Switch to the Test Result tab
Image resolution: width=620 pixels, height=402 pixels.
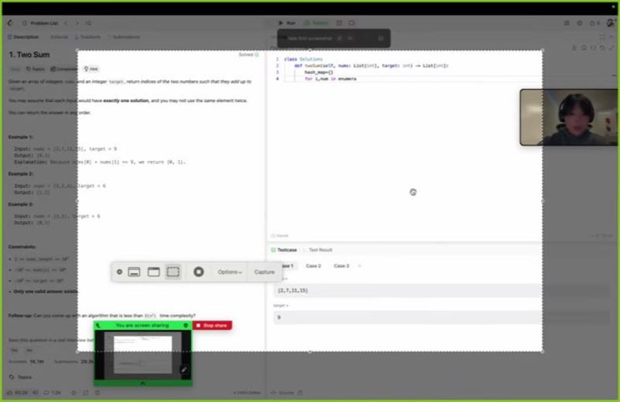[318, 250]
